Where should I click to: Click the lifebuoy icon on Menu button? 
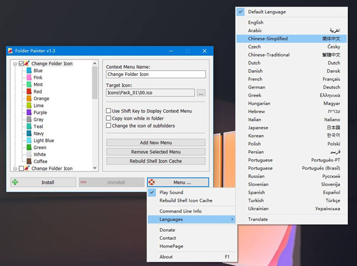click(152, 182)
